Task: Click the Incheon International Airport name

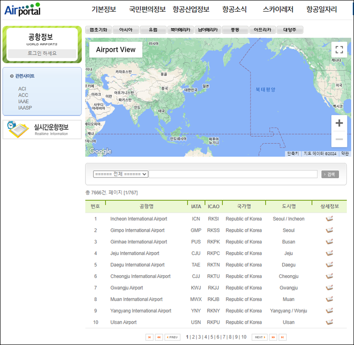Action: pos(139,219)
